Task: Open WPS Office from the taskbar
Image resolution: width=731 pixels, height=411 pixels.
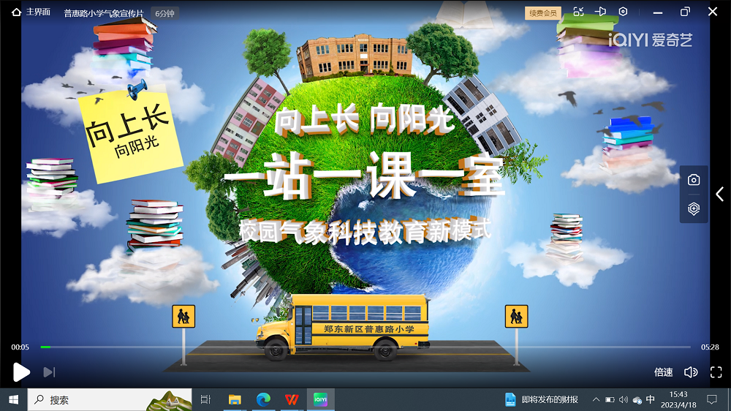Action: click(292, 399)
